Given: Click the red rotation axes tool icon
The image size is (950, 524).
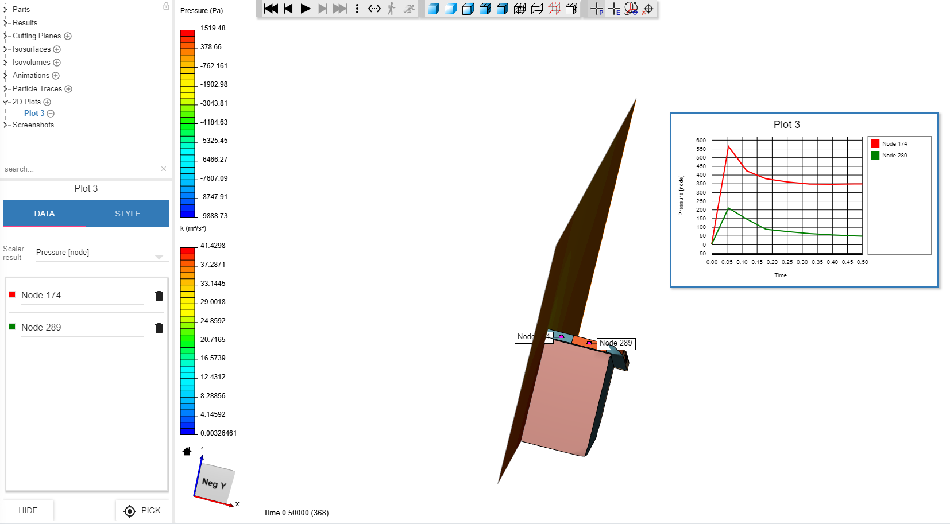Looking at the screenshot, I should point(631,9).
